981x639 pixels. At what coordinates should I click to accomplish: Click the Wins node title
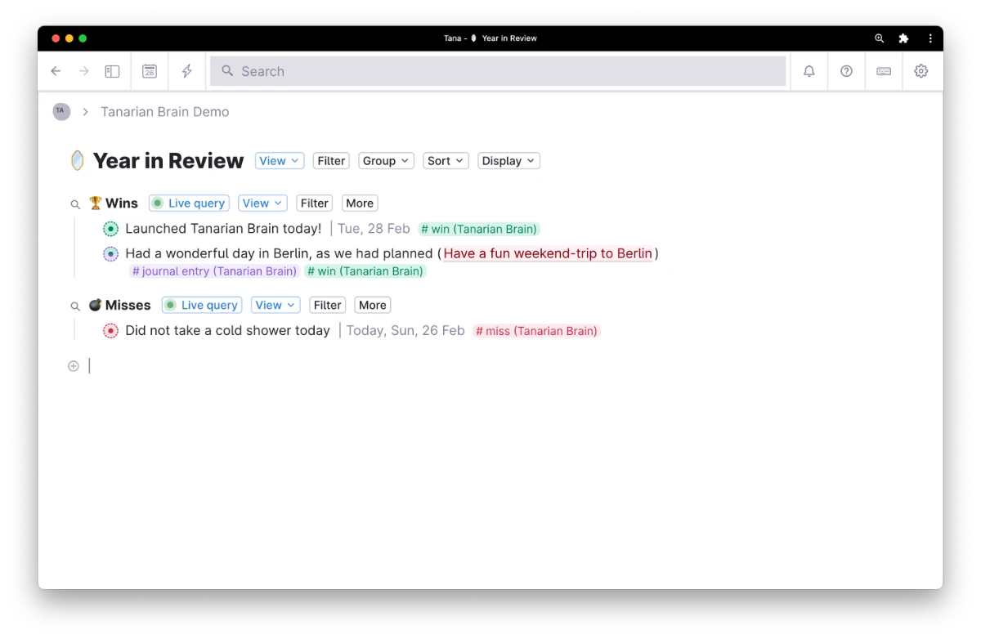(x=122, y=203)
